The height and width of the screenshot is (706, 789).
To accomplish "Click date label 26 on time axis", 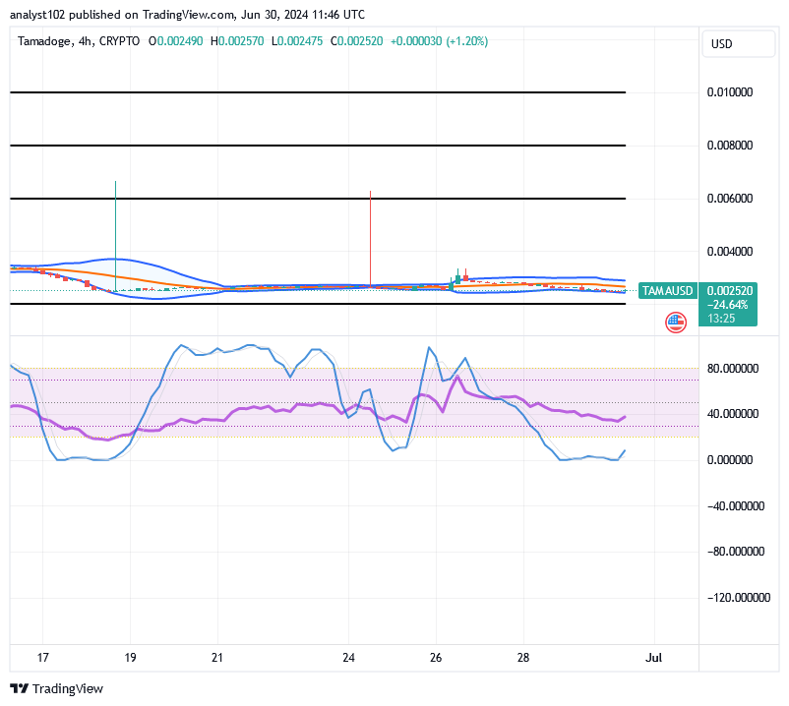I will (436, 658).
